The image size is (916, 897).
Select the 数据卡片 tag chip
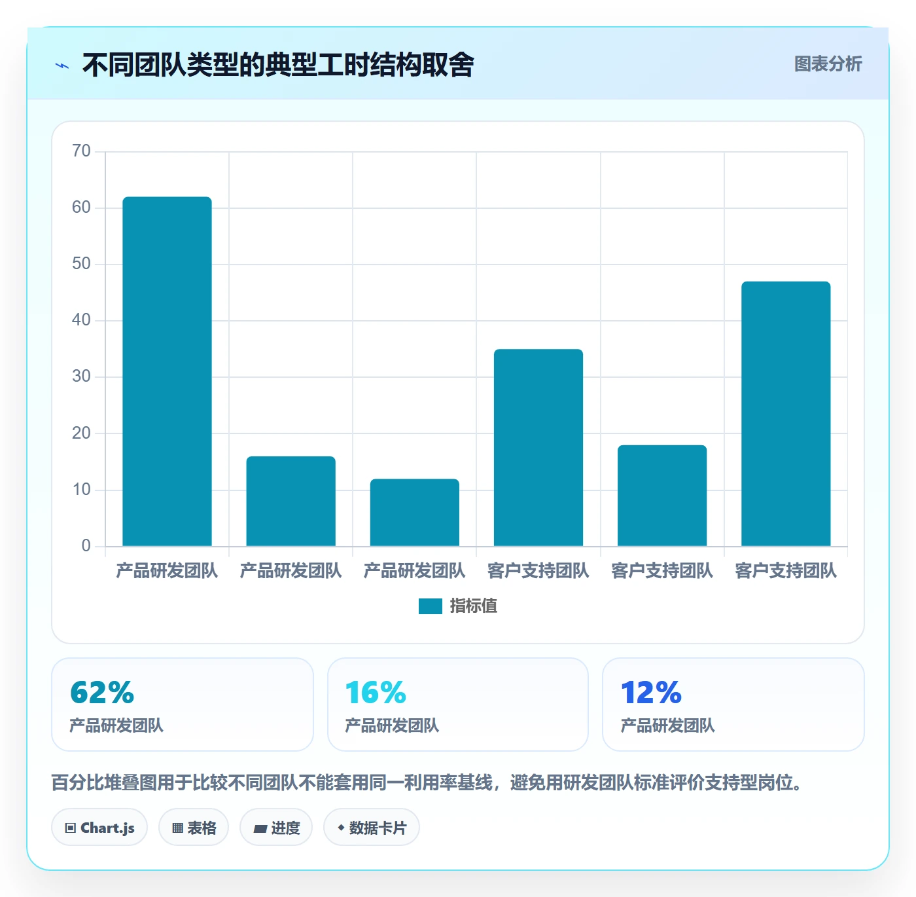pyautogui.click(x=372, y=828)
